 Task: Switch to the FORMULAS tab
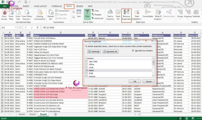pos(57,6)
